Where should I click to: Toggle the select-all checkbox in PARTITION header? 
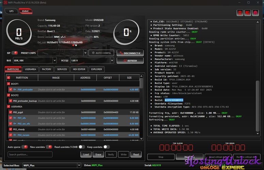(x=9, y=78)
